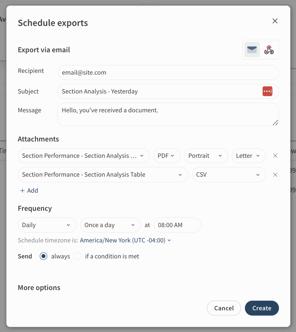Viewport: 296px width, 332px height.
Task: Open the Portrait orientation dropdown
Action: [x=206, y=156]
